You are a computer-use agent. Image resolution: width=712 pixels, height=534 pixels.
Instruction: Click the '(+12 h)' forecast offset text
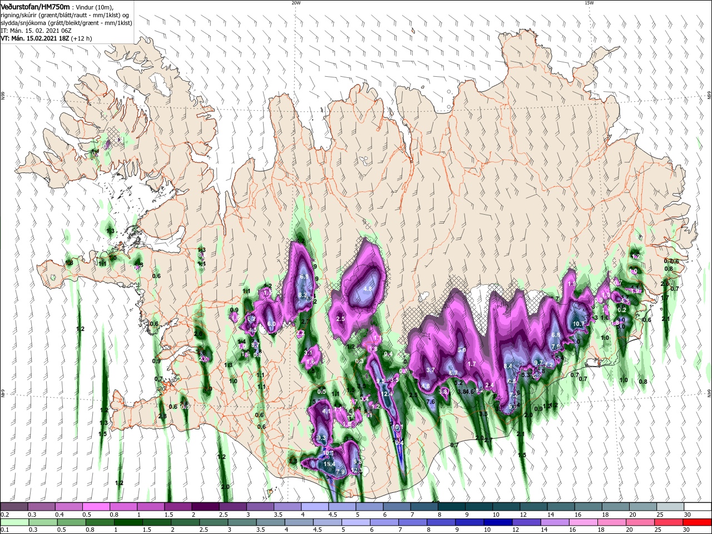pyautogui.click(x=81, y=38)
